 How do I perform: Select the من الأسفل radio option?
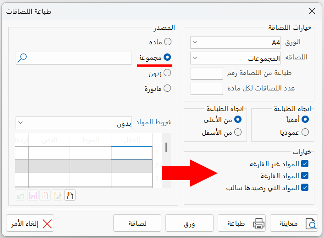coord(238,132)
